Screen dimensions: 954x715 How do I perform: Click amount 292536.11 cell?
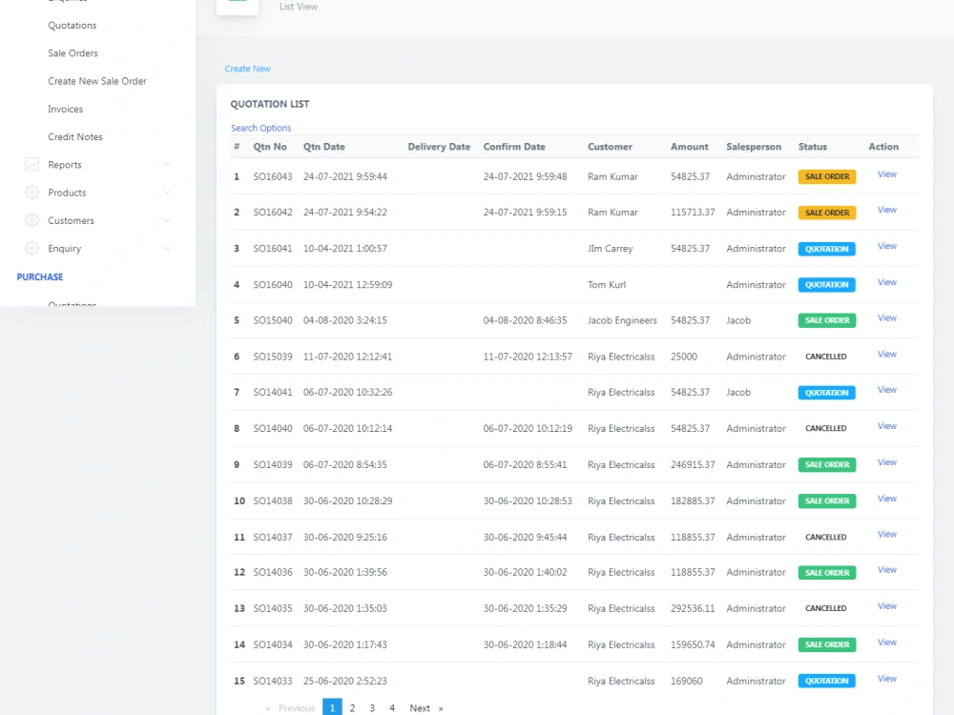pos(693,608)
